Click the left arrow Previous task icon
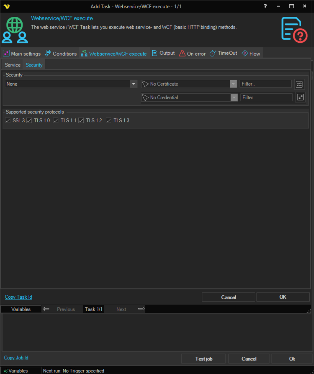The image size is (314, 374). coord(46,309)
